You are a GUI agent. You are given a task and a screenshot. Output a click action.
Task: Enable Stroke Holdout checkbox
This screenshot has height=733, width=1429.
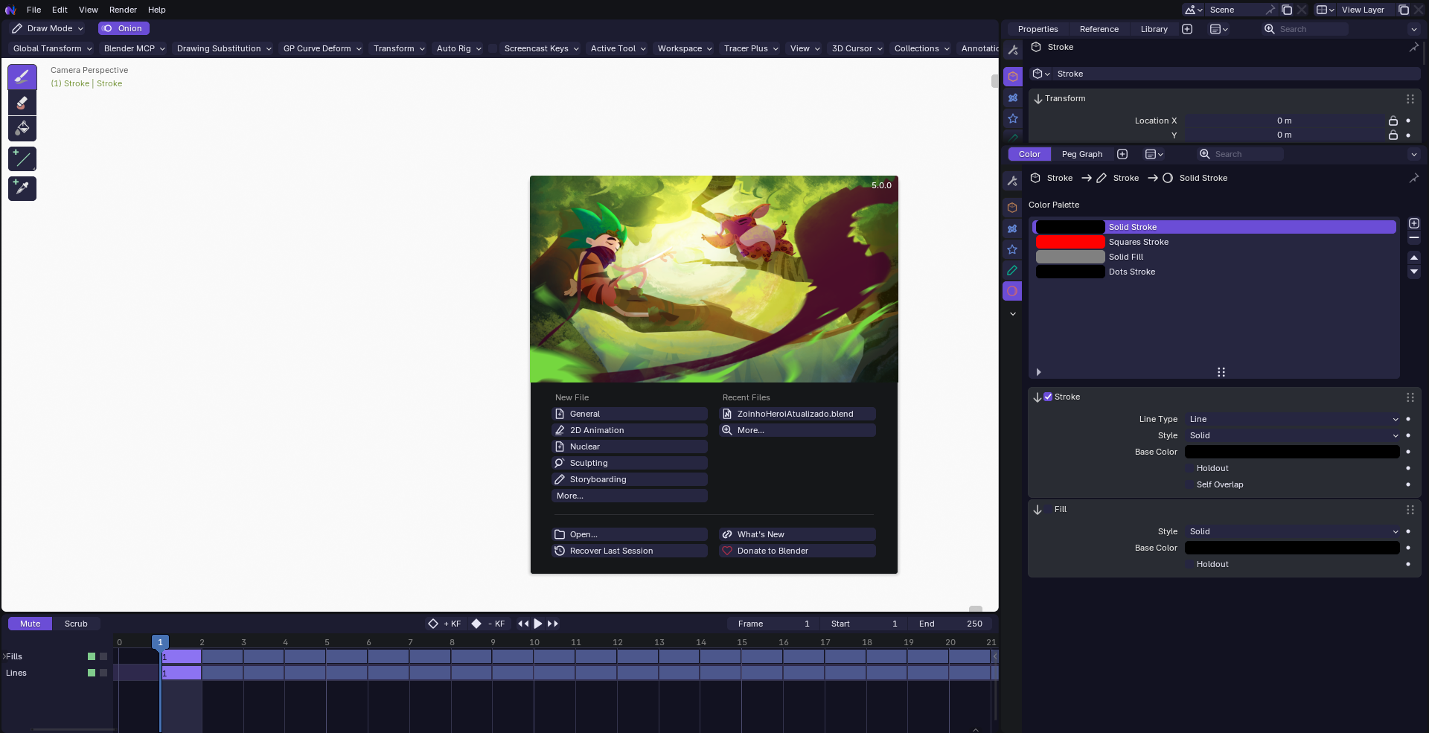point(1189,468)
